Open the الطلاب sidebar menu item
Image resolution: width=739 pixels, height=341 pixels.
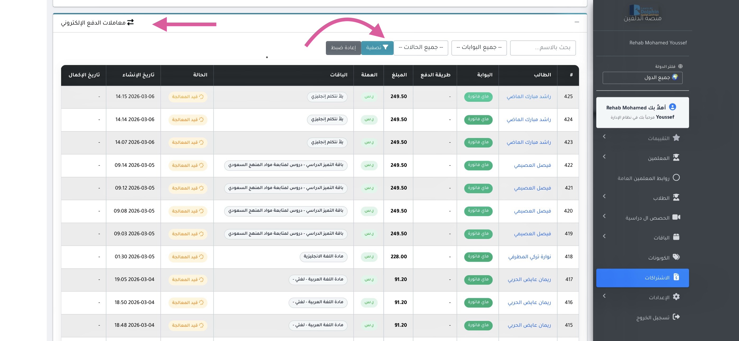click(x=661, y=198)
